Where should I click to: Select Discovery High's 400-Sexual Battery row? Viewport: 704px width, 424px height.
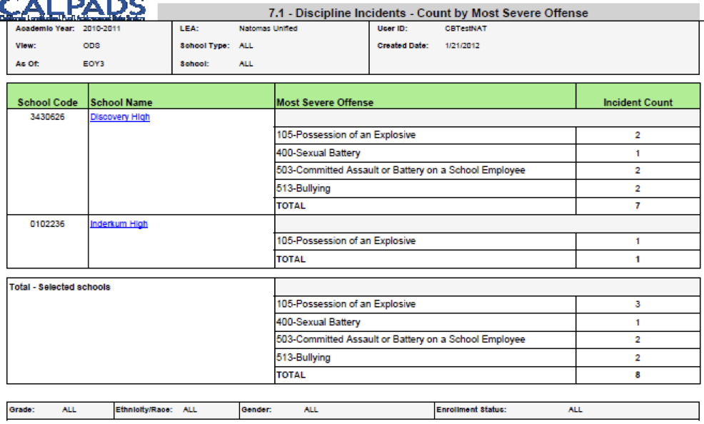[487, 153]
